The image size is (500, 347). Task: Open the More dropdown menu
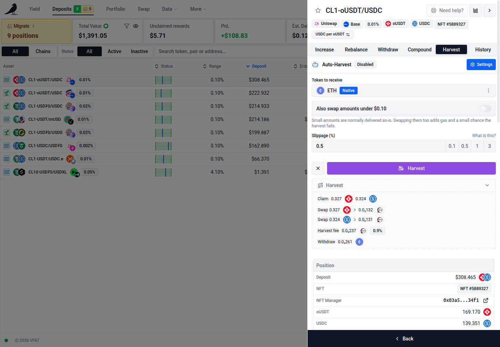[x=198, y=9]
